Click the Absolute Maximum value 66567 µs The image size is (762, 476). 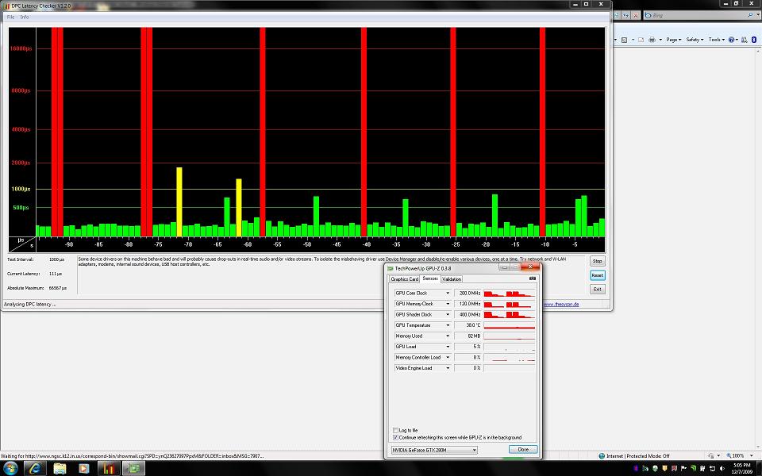coord(57,288)
